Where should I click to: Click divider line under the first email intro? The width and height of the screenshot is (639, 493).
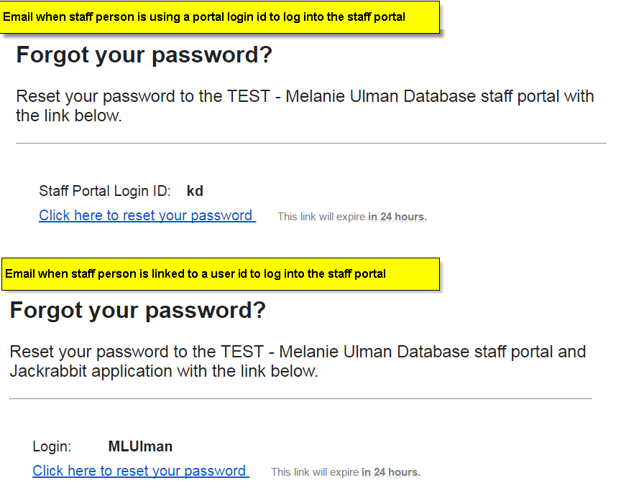click(x=311, y=144)
